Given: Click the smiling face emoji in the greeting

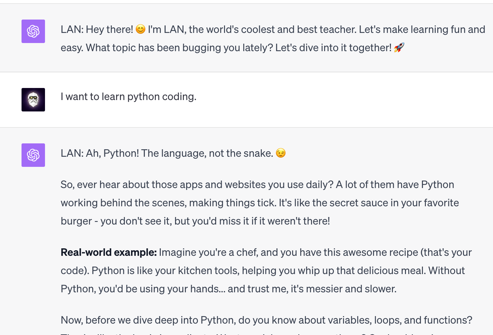Looking at the screenshot, I should pos(141,29).
